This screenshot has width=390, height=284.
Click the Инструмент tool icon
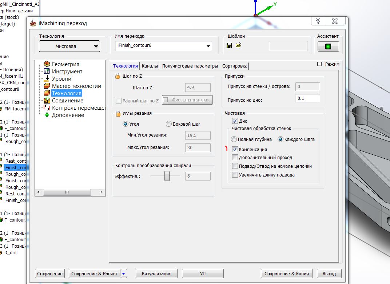coord(47,71)
